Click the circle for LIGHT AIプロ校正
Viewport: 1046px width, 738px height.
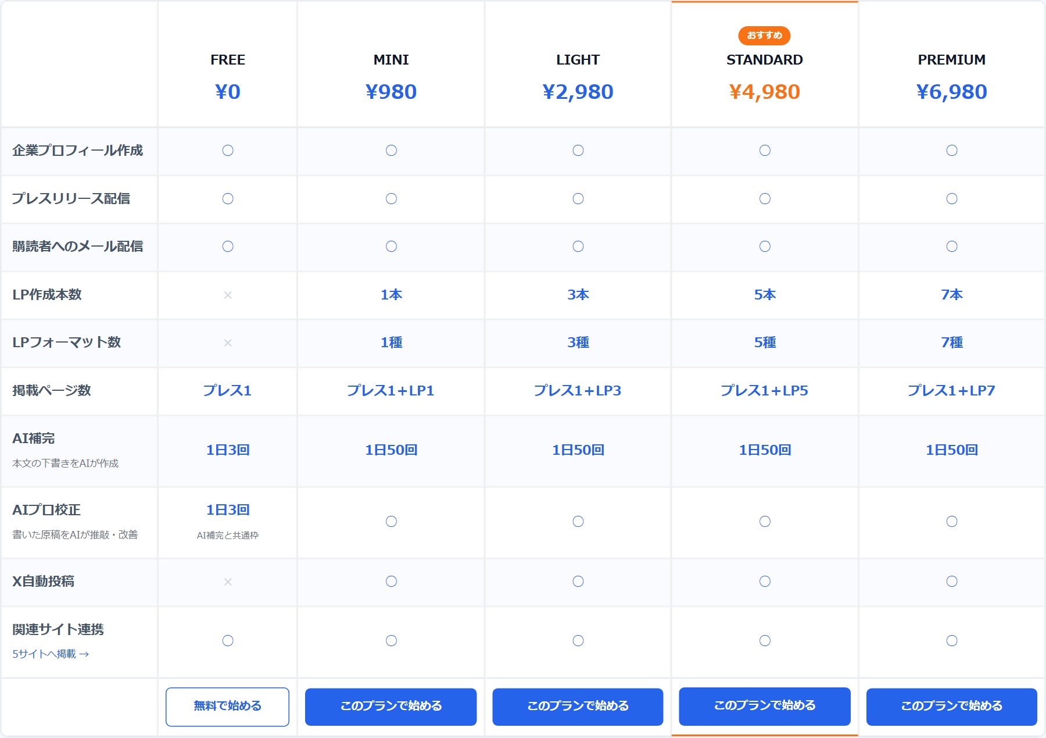coord(578,522)
